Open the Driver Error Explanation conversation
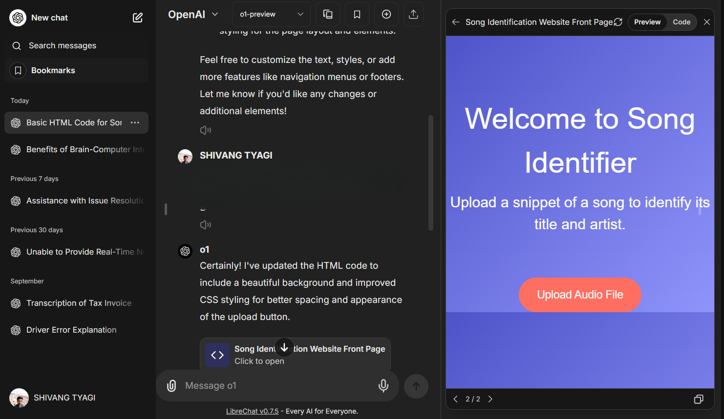 [71, 330]
